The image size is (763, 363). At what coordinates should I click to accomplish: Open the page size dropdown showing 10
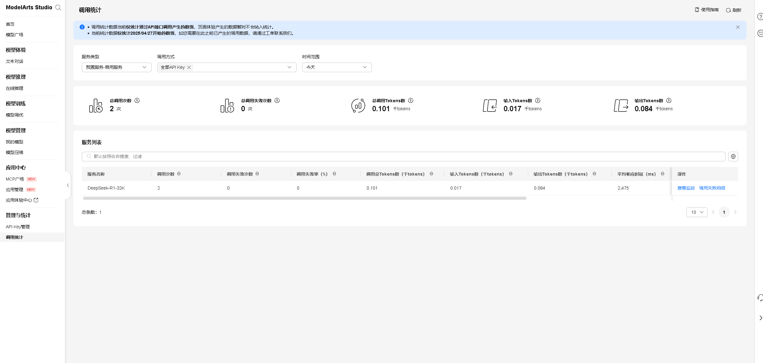pos(697,212)
